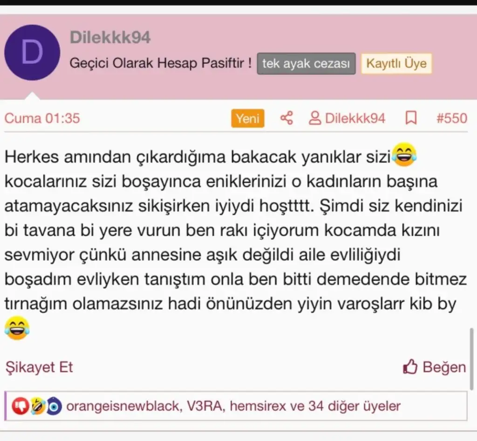Open the Cuma 01:35 timestamp link
The image size is (477, 441).
(x=42, y=118)
